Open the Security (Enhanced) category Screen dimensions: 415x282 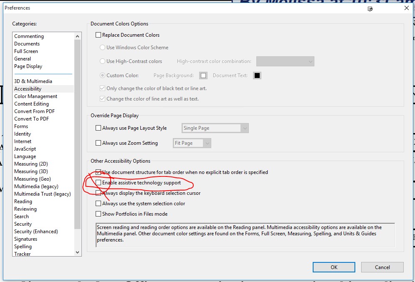[x=35, y=231]
